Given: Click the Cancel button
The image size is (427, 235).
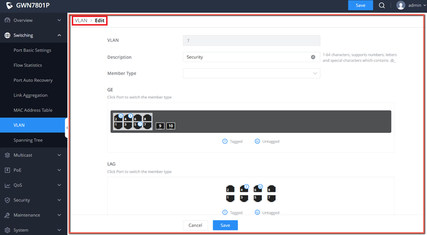Looking at the screenshot, I should point(195,225).
